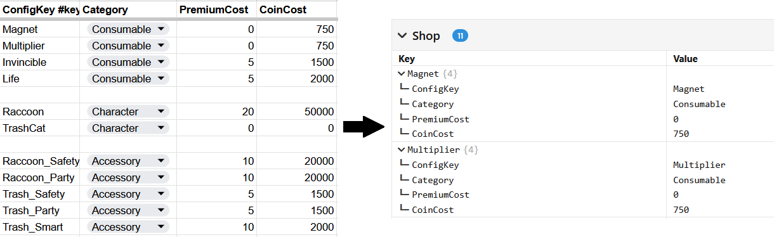Screen dimensions: 774x237
Task: Select the Life ConfigKey cell
Action: coord(40,79)
